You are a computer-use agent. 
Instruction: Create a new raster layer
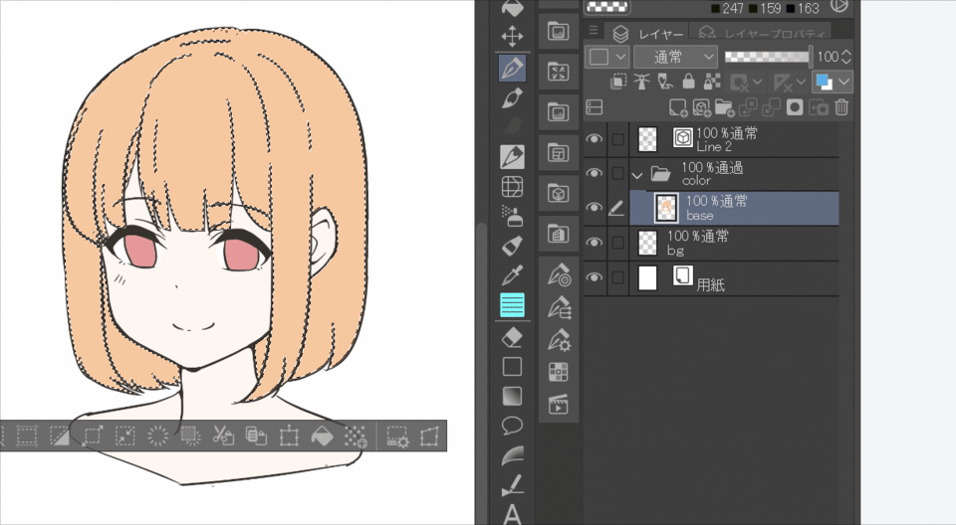point(678,107)
